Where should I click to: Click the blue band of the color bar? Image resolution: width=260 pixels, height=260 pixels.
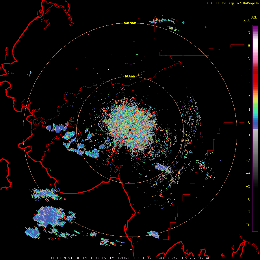(x=255, y=124)
